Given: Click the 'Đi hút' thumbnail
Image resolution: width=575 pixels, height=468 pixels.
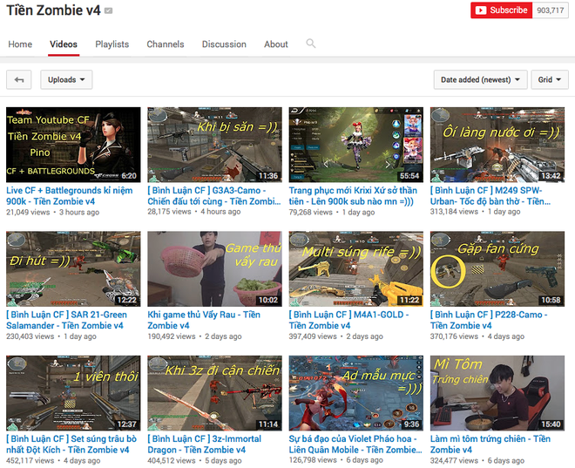Looking at the screenshot, I should (x=73, y=268).
